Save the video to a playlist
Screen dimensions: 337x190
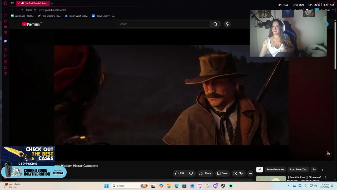[x=222, y=173]
